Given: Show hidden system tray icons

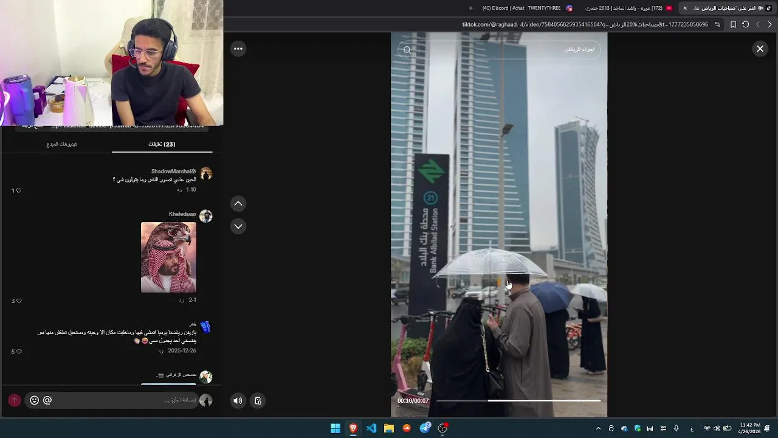Looking at the screenshot, I should click(x=598, y=428).
